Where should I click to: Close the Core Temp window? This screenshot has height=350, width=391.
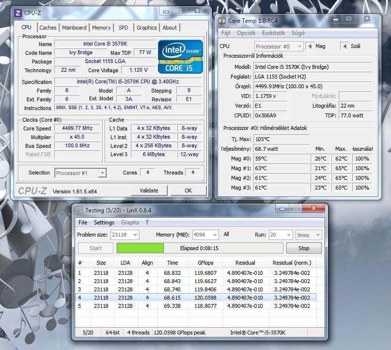367,19
